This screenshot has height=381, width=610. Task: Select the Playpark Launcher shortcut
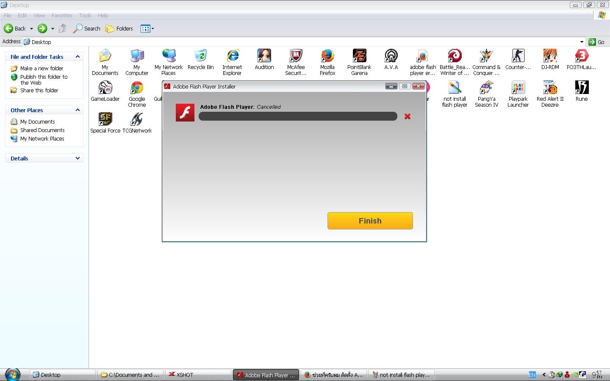point(518,94)
